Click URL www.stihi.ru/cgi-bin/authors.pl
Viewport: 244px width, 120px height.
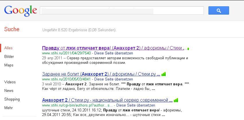[x=77, y=105]
